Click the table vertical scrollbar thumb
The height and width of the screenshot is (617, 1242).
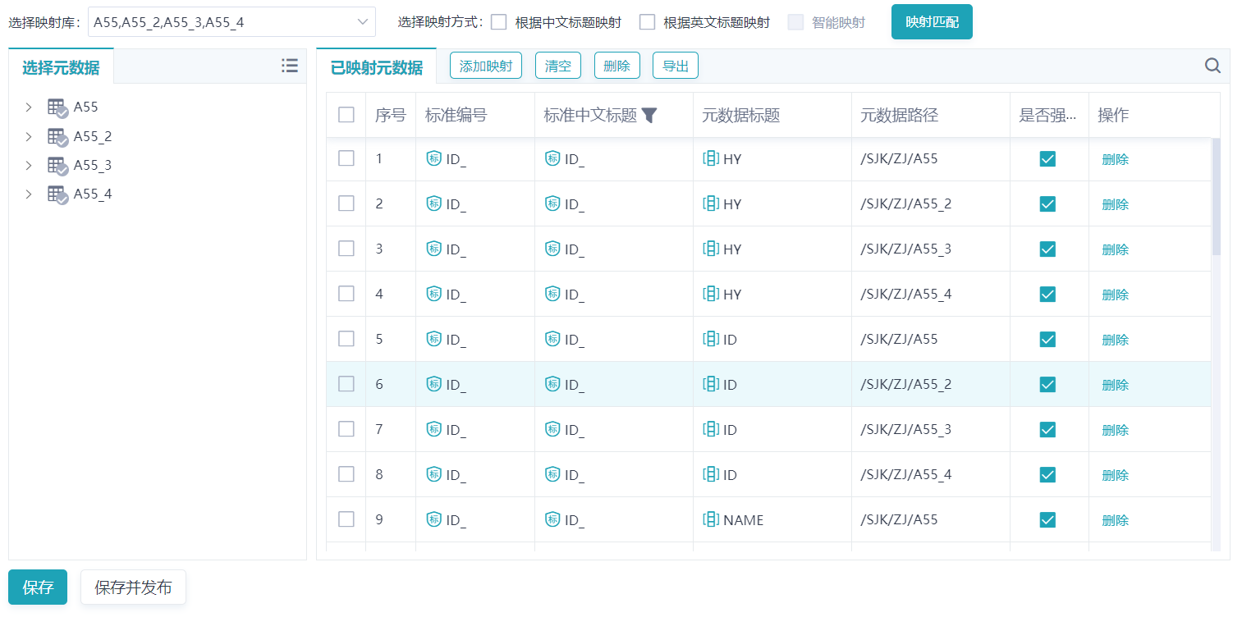pos(1216,197)
